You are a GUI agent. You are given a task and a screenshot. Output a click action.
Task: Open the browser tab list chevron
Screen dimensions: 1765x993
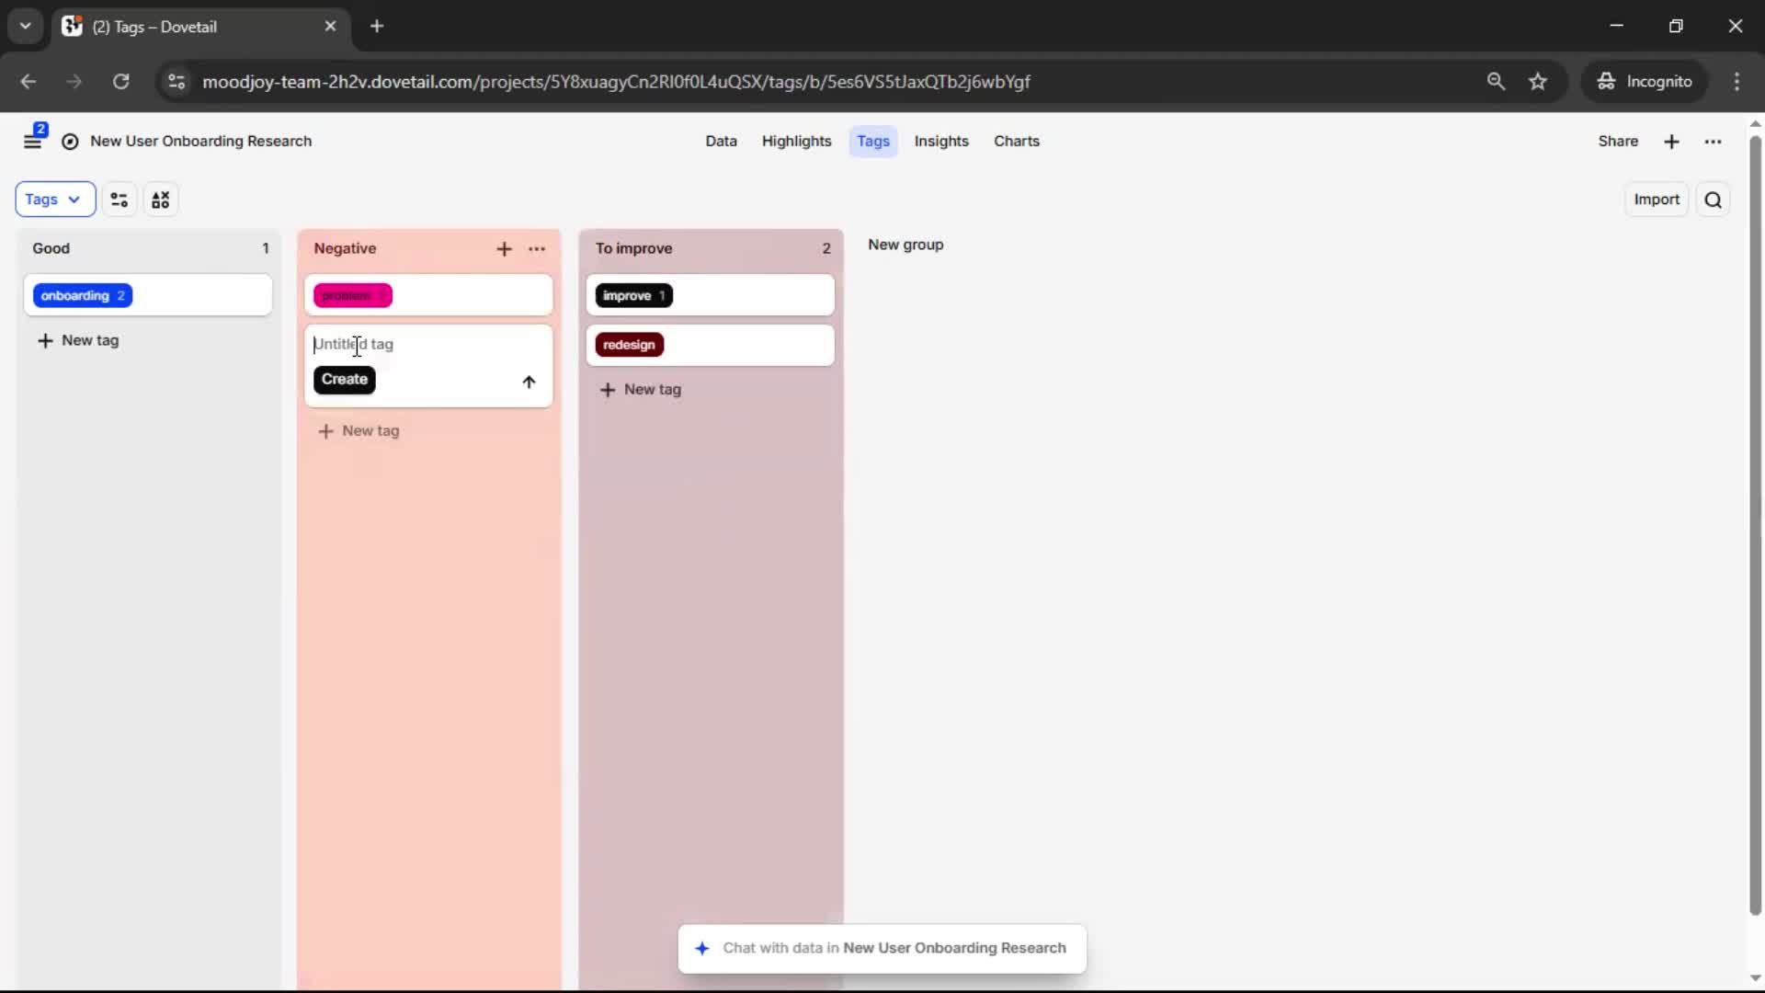(x=26, y=26)
